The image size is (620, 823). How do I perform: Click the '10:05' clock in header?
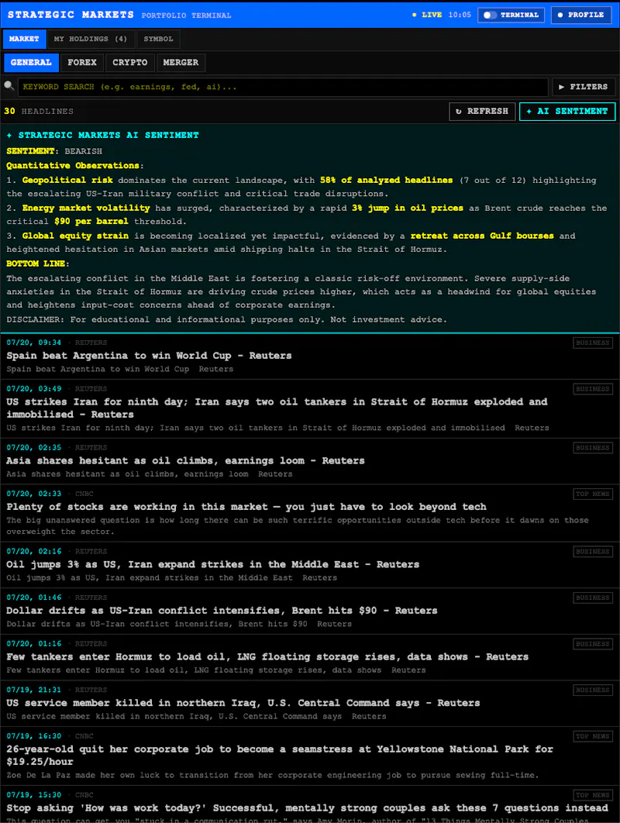(x=460, y=15)
